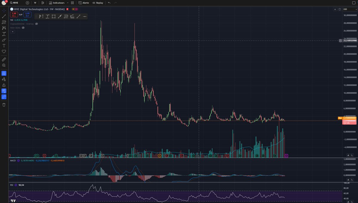Toggle visibility of 5MA+3EMA indicator
The image size is (358, 203).
(x=23, y=28)
